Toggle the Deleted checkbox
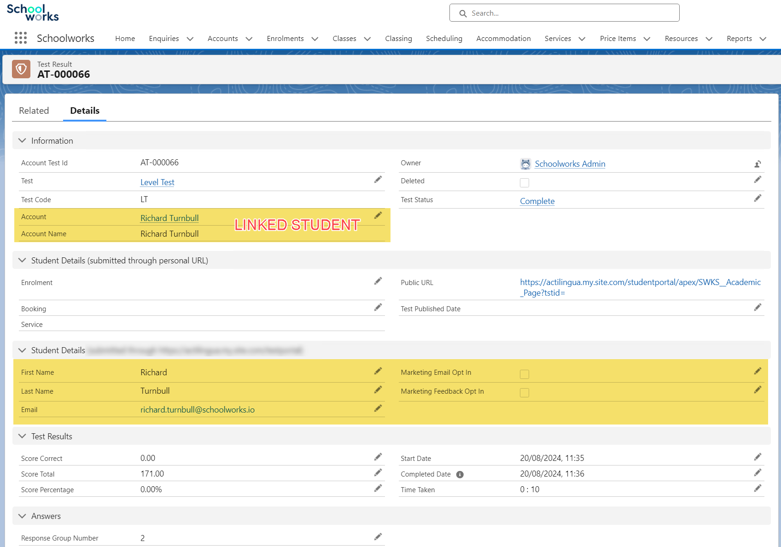 pos(525,183)
